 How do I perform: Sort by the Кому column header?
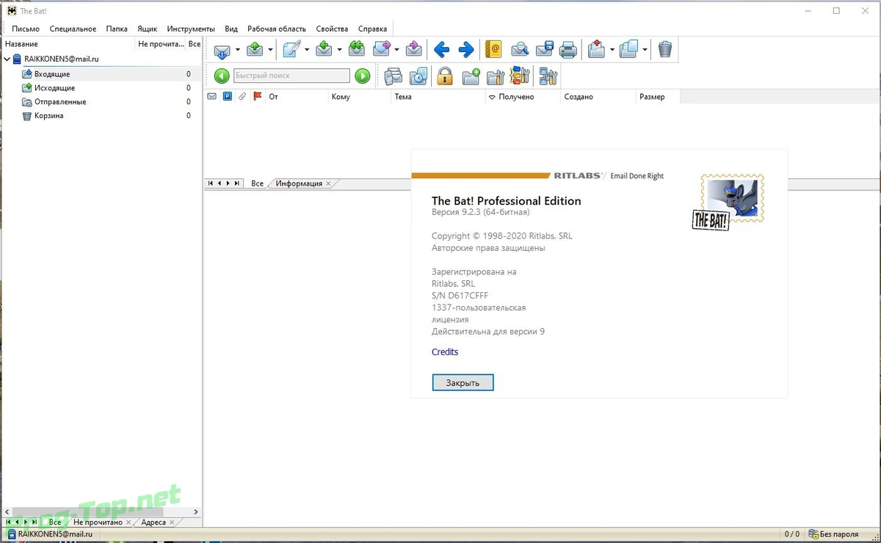coord(359,97)
